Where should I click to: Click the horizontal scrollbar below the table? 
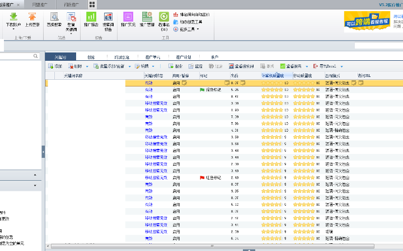[212, 247]
